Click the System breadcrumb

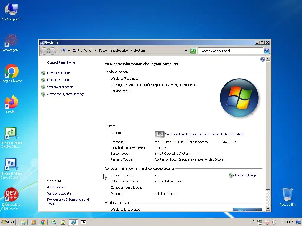139,51
